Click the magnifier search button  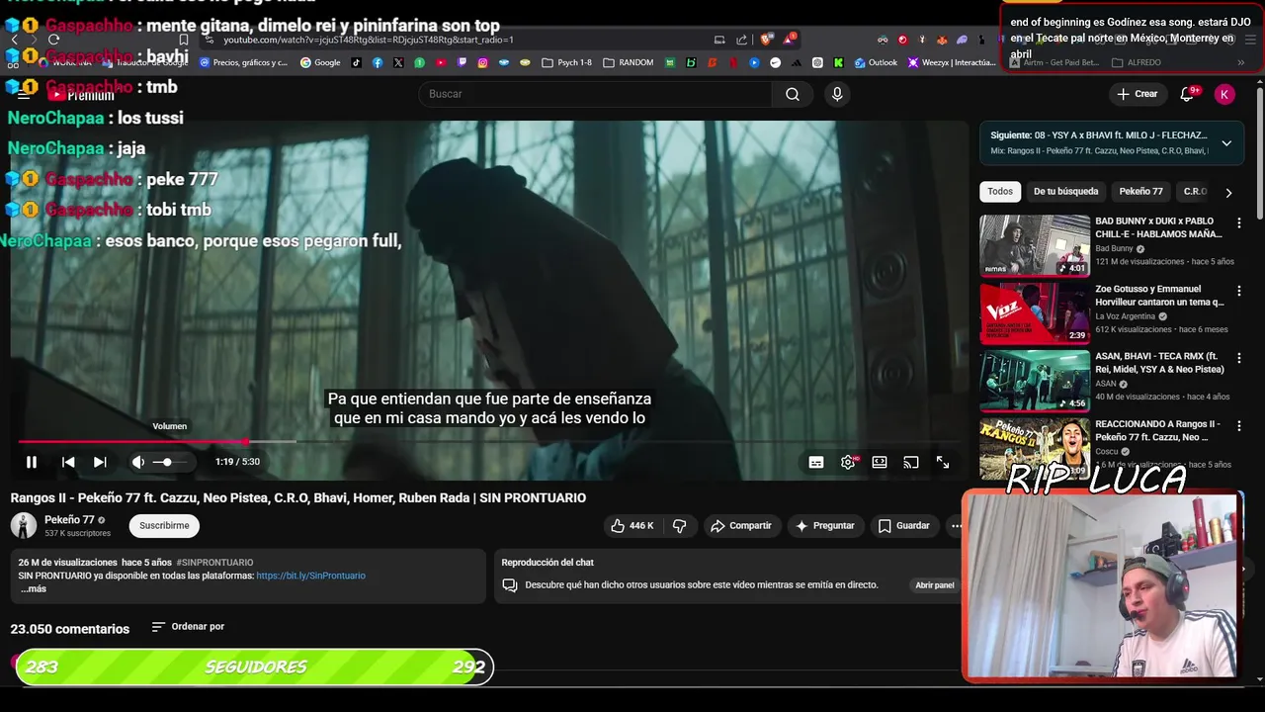tap(793, 94)
